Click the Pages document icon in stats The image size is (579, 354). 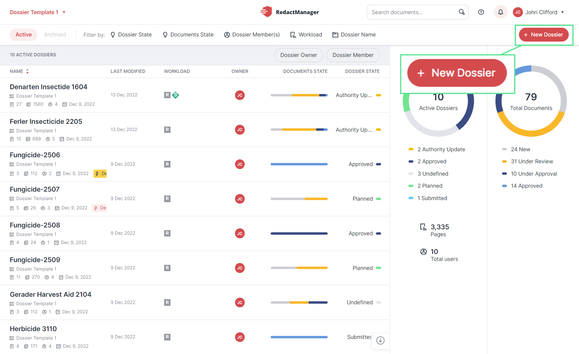(x=424, y=227)
